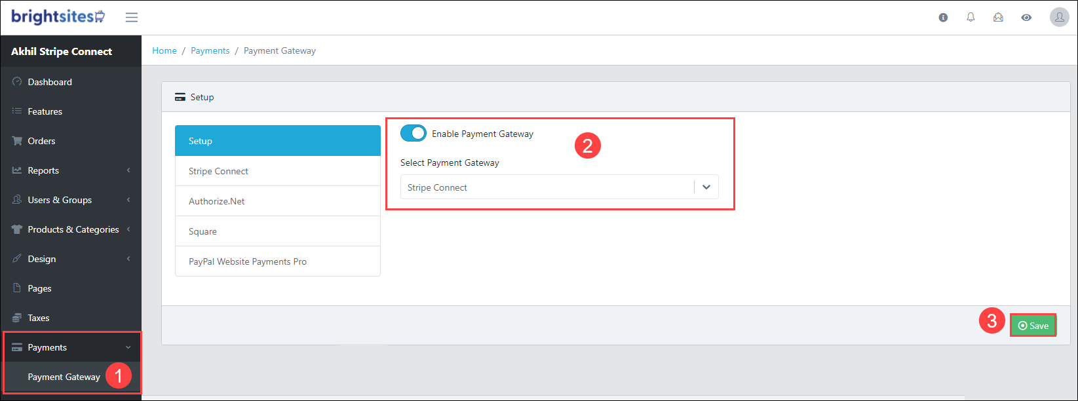Click the card icon beside Setup heading
The height and width of the screenshot is (401, 1078).
pos(180,97)
